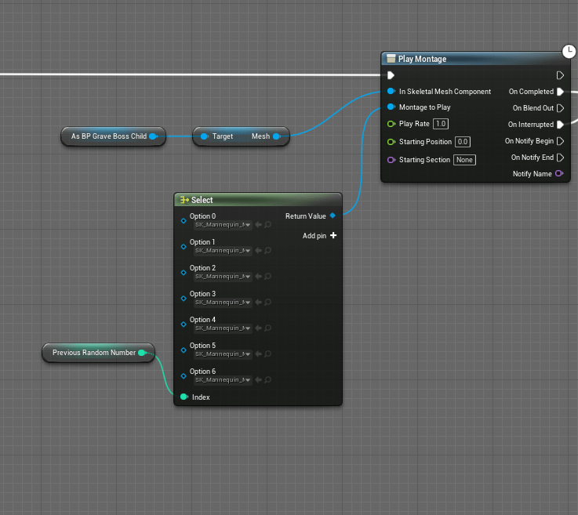578x515 pixels.
Task: Click the Play Rate value field
Action: coord(441,124)
